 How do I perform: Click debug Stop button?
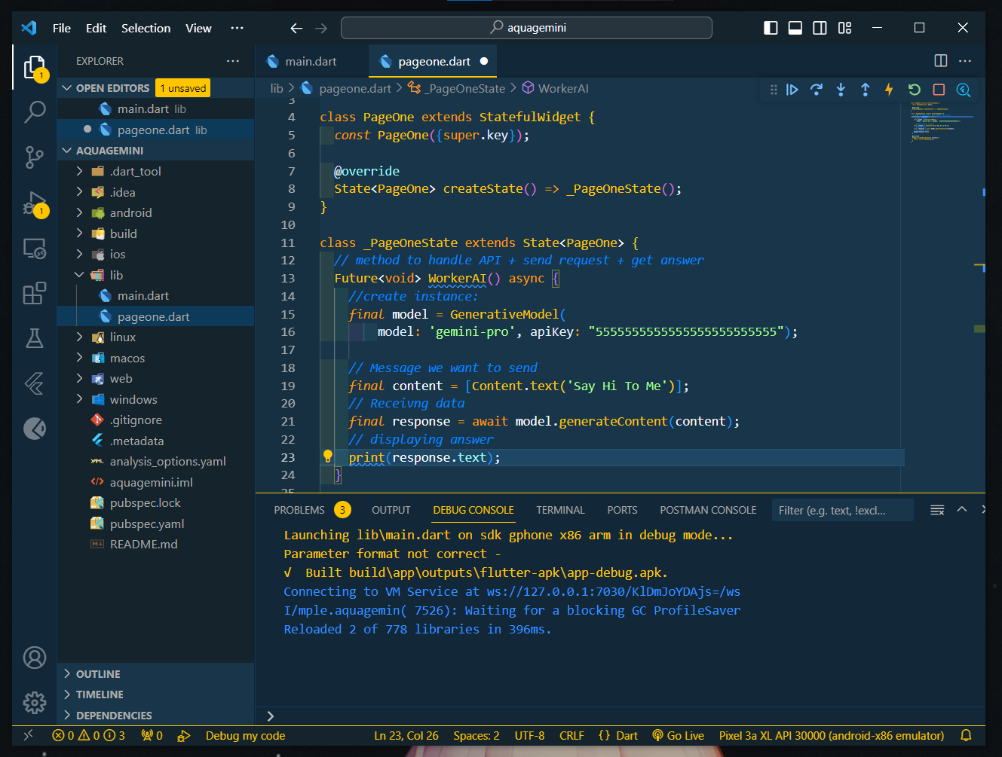[939, 90]
